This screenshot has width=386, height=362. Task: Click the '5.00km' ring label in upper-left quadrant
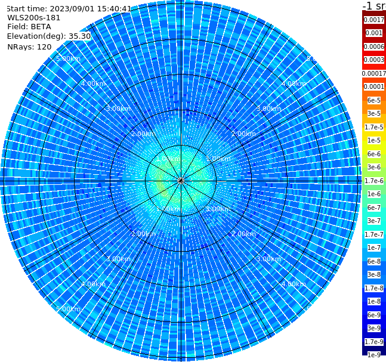click(x=68, y=58)
